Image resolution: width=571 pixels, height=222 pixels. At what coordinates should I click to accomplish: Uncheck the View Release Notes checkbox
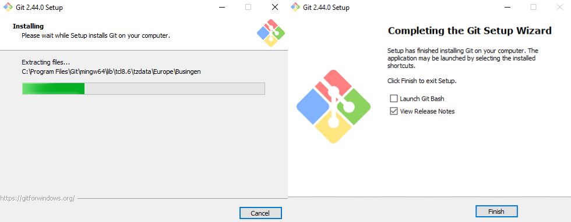394,111
